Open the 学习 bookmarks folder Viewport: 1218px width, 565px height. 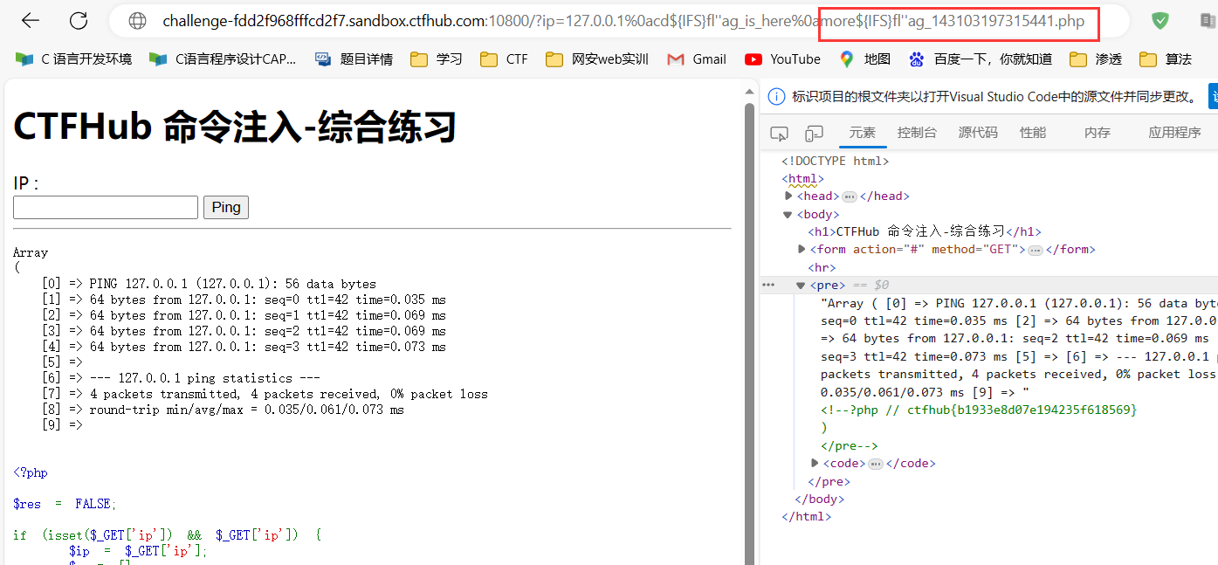click(x=437, y=59)
